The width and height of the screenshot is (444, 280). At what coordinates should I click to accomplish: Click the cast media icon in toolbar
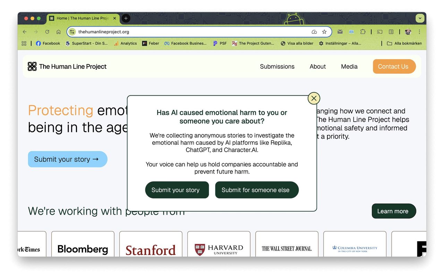[x=380, y=32]
